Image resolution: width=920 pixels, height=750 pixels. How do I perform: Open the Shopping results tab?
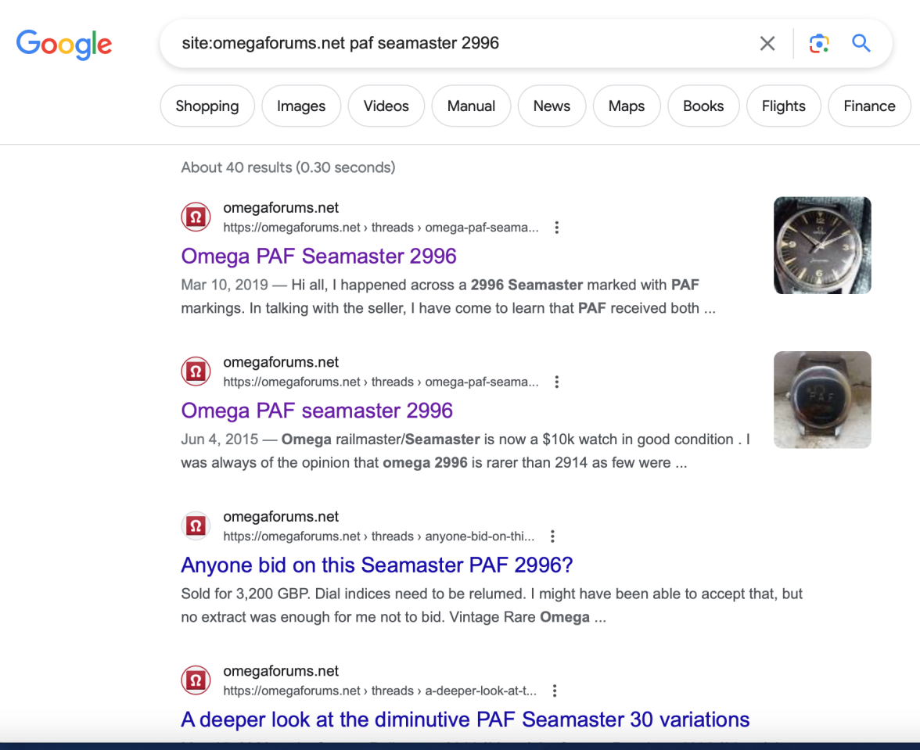(x=207, y=106)
